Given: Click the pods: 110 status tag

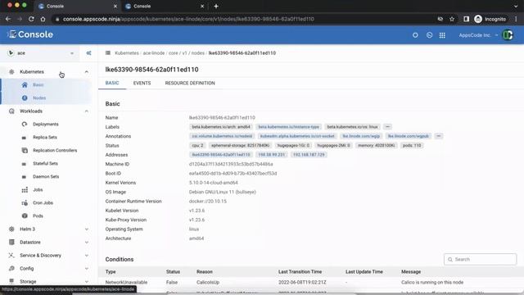Looking at the screenshot, I should coord(412,146).
